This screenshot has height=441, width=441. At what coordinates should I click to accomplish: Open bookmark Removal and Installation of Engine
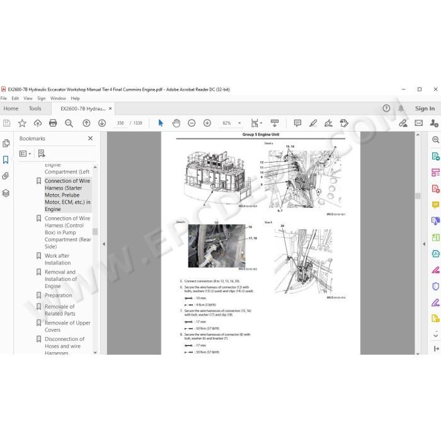60,279
